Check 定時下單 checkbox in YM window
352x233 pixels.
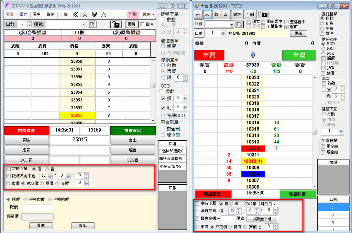(9, 169)
